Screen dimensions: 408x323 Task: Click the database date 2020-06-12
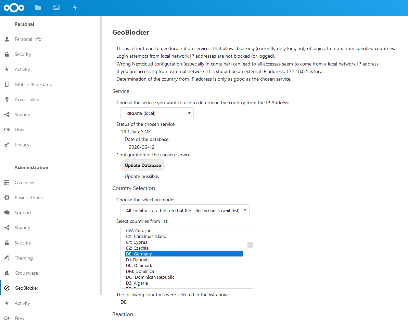tap(142, 147)
